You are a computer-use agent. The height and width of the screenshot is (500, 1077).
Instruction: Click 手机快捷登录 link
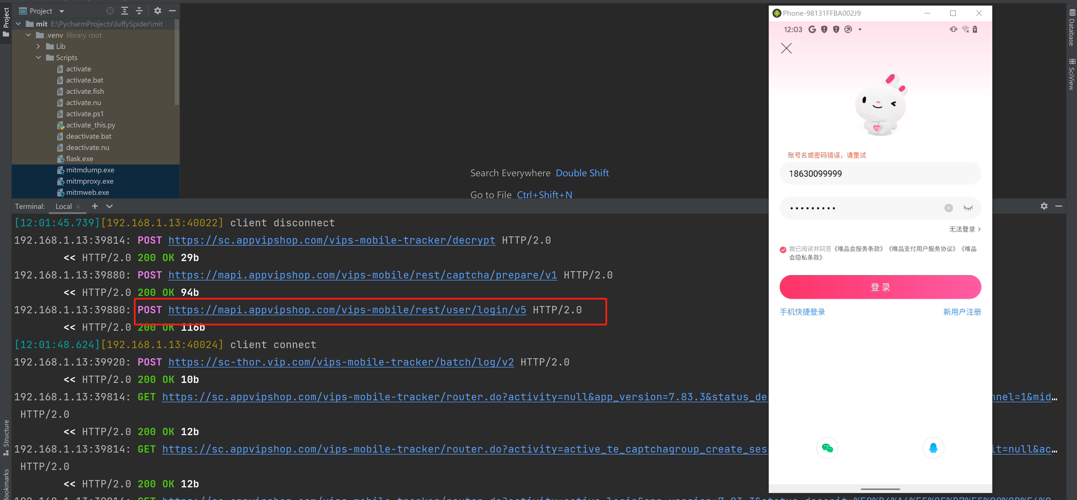[x=802, y=312]
